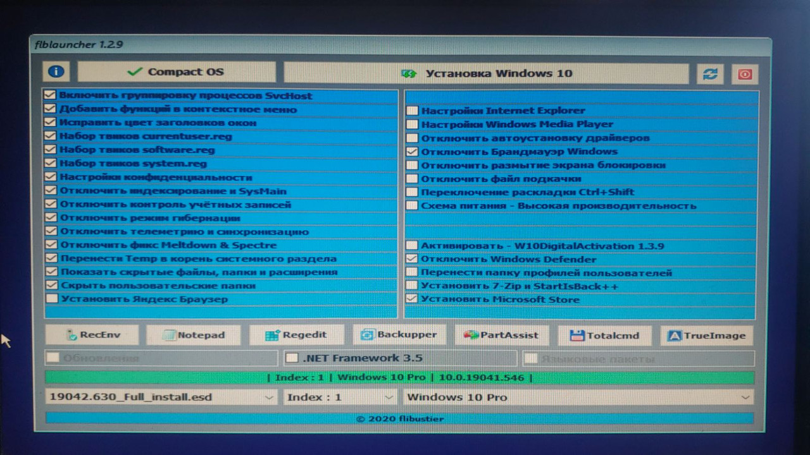Click the green Index Windows 10 Pro status bar
This screenshot has width=810, height=455.
click(400, 377)
